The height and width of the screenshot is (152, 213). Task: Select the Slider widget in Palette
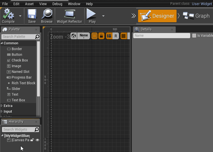pos(16,89)
